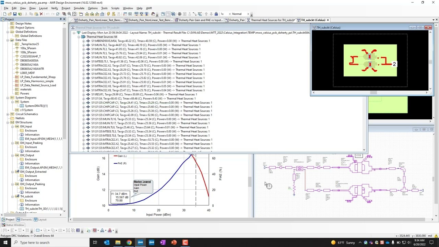
Task: Switch to the Layout panel tab
Action: pyautogui.click(x=40, y=220)
